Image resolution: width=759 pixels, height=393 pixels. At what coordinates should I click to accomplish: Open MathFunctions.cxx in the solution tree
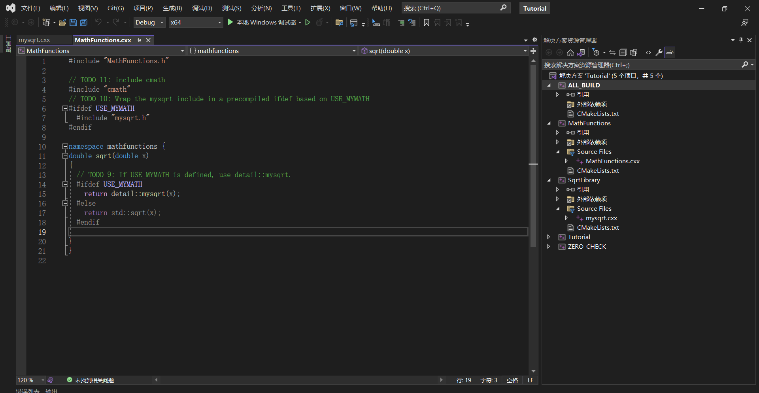click(612, 161)
